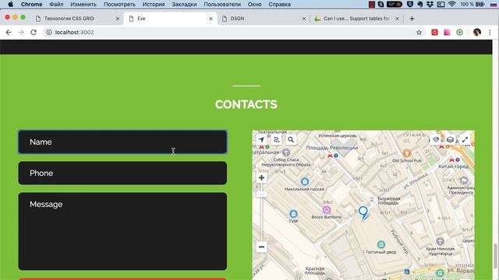Focus the Name input field
499x280 pixels.
pyautogui.click(x=122, y=142)
